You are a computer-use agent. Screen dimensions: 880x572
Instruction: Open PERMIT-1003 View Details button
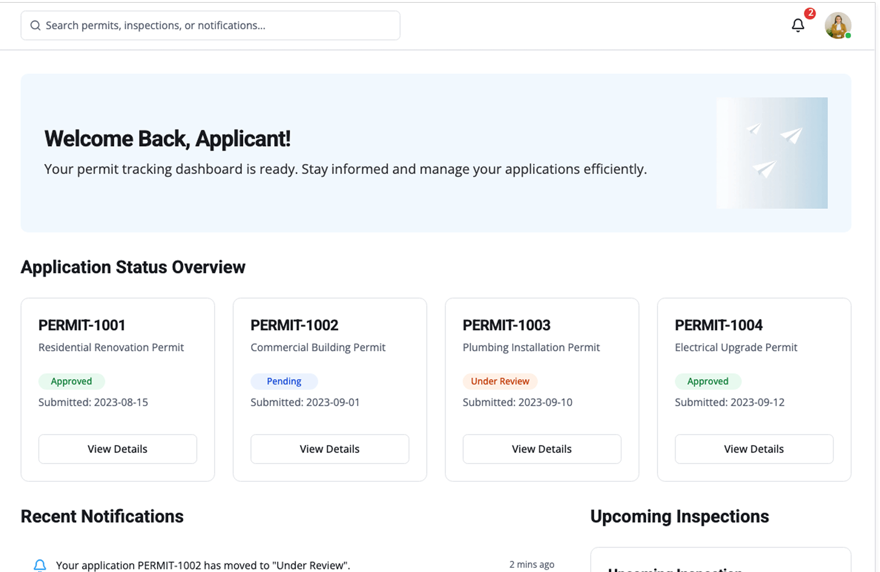click(x=542, y=449)
